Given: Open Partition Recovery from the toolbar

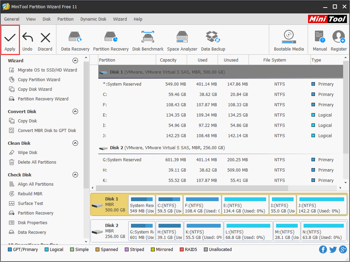Looking at the screenshot, I should 111,41.
